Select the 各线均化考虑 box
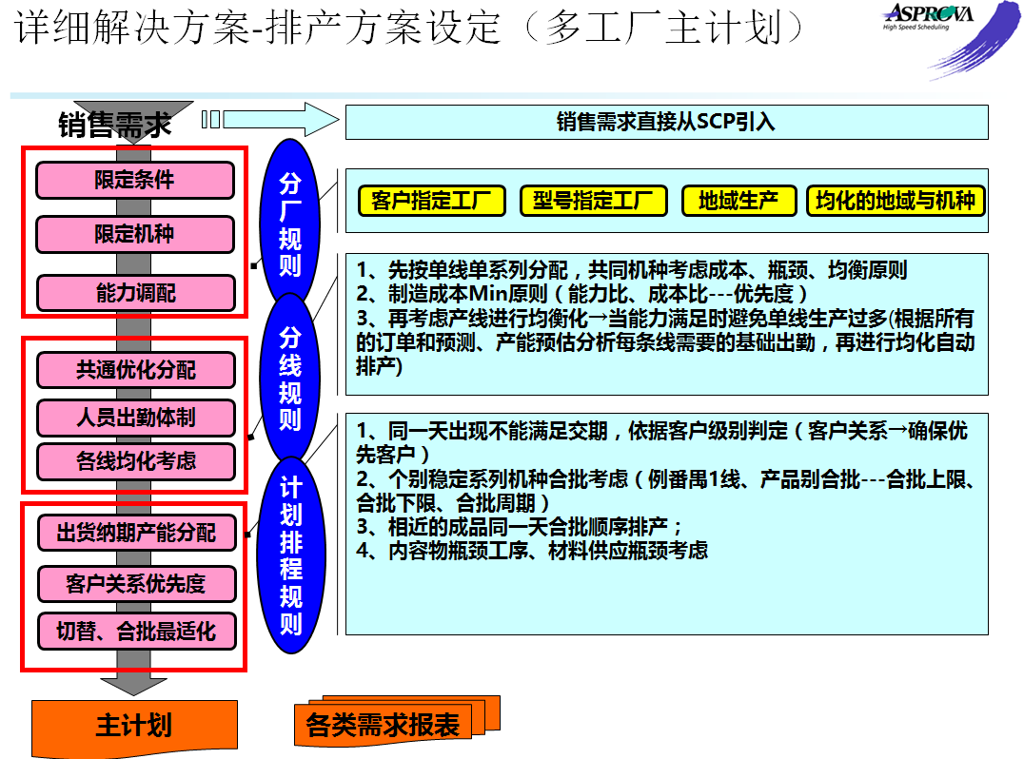This screenshot has height=759, width=1024. pyautogui.click(x=136, y=461)
